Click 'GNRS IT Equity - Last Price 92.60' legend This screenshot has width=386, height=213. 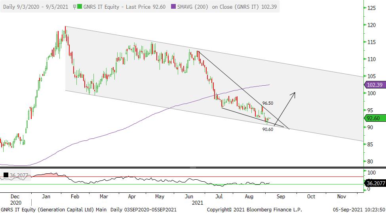coord(124,7)
